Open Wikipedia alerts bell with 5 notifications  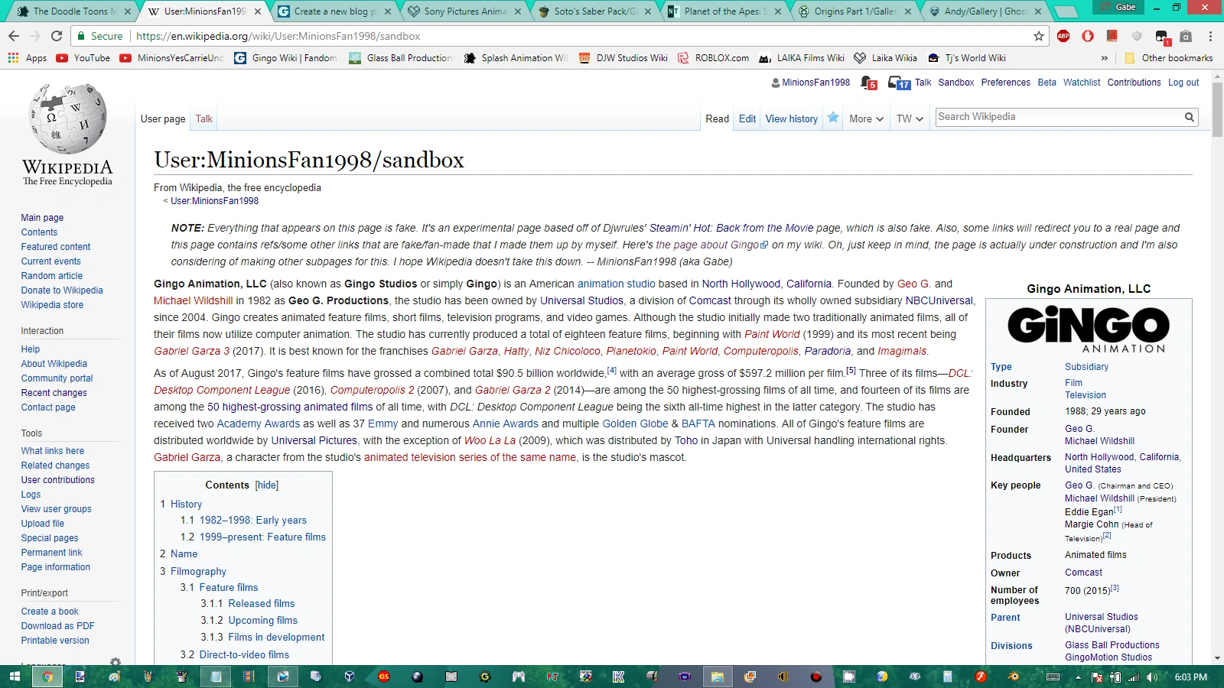coord(868,83)
